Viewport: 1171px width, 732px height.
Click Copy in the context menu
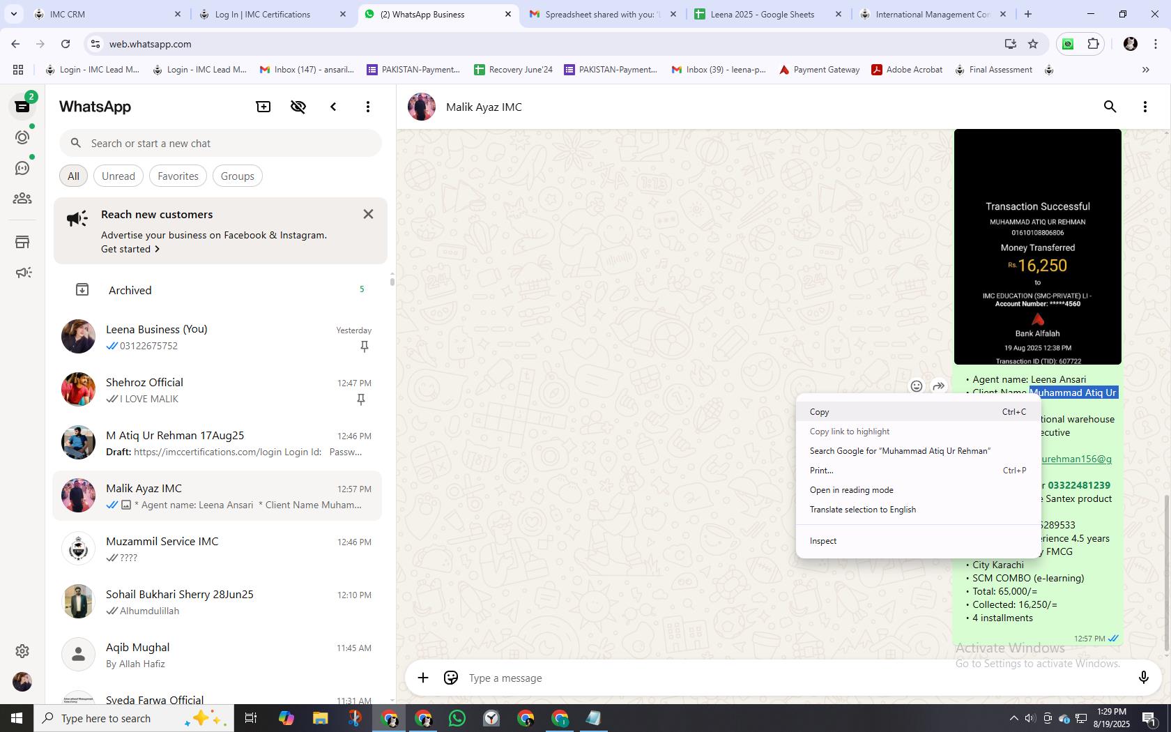[x=918, y=412]
